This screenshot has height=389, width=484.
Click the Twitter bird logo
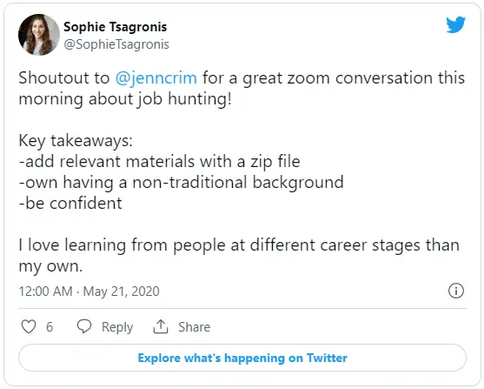[455, 24]
